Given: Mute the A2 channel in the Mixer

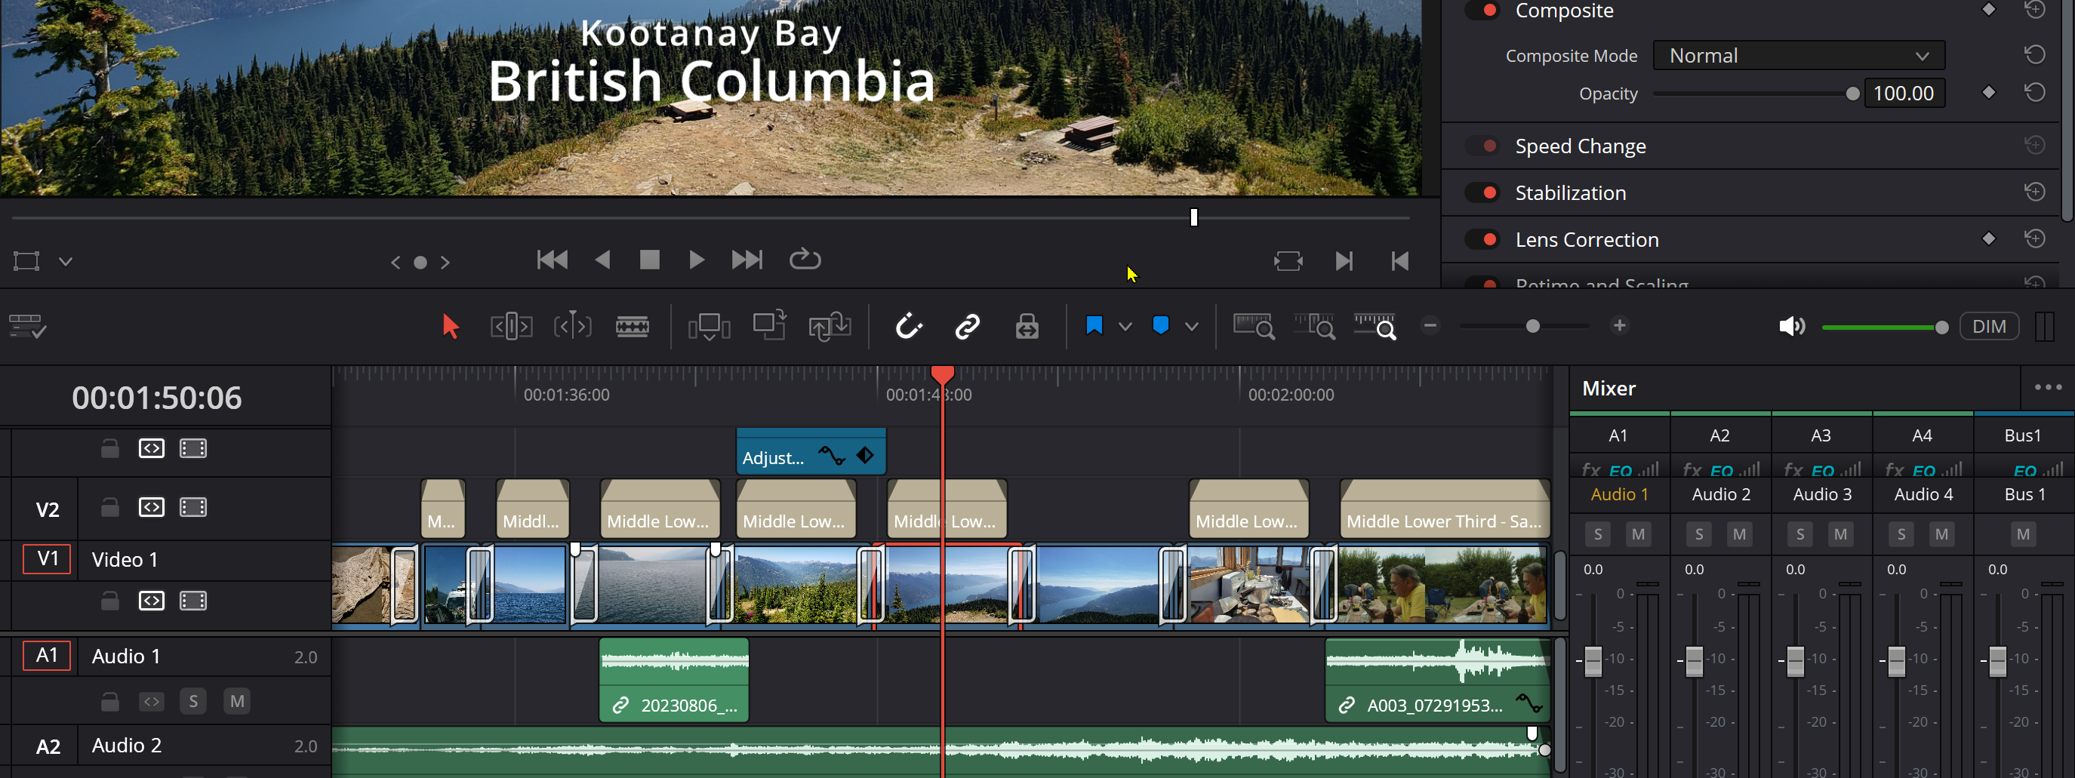Looking at the screenshot, I should (x=1739, y=534).
